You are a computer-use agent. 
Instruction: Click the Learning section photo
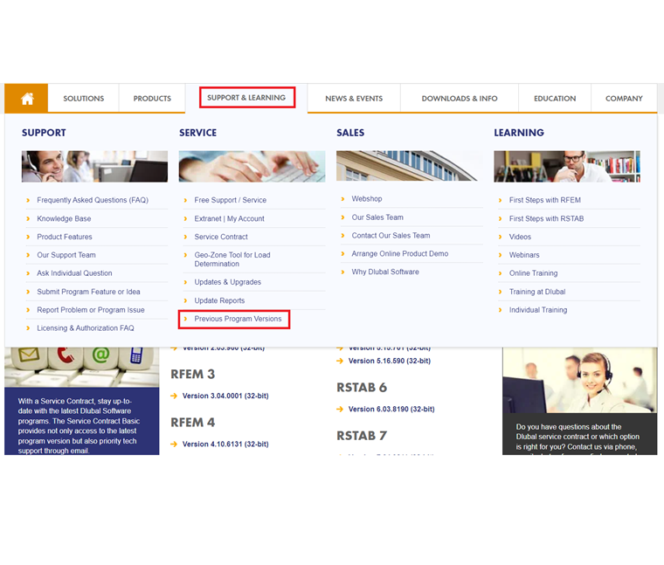point(567,166)
